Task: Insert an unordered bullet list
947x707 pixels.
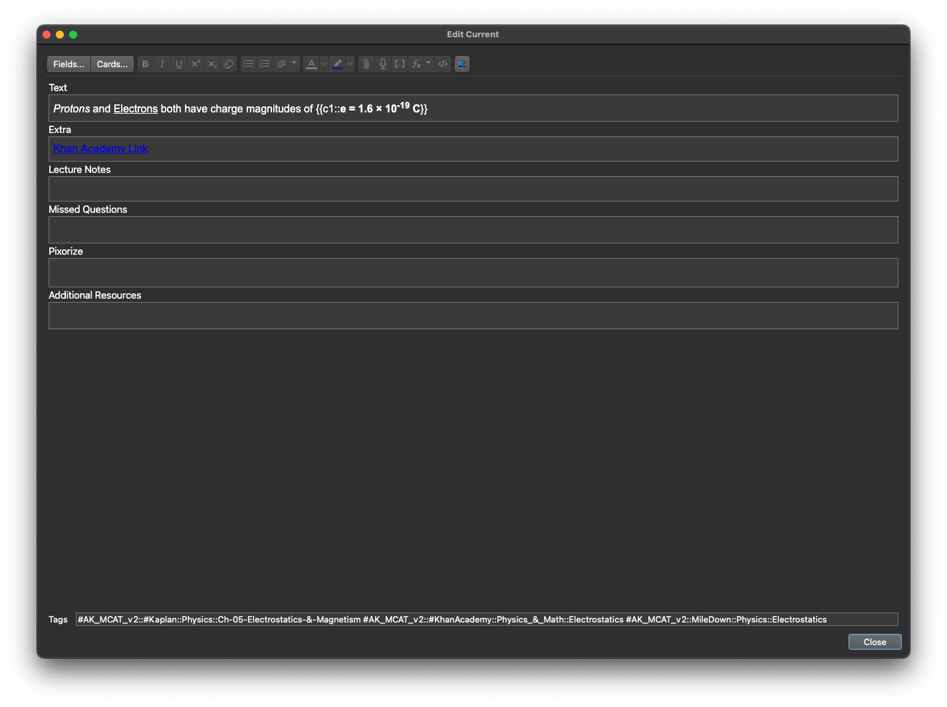Action: tap(248, 64)
